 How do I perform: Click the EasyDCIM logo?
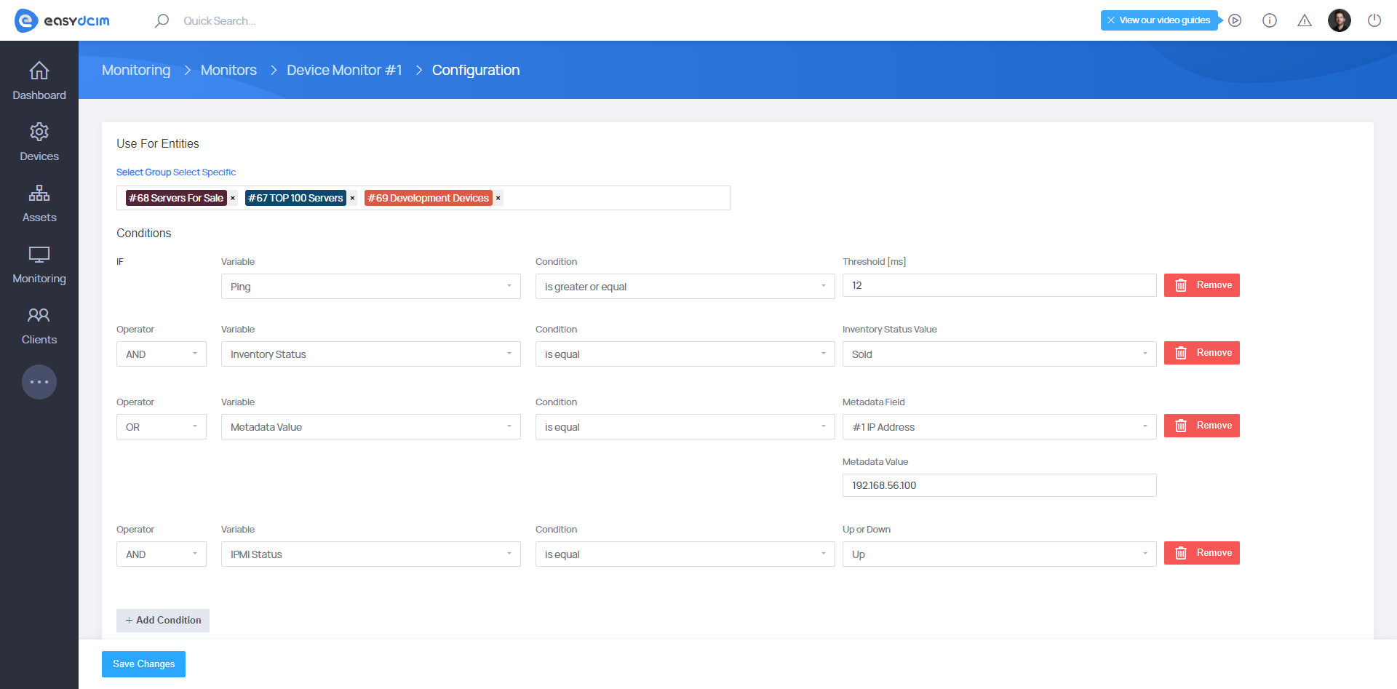click(x=62, y=20)
